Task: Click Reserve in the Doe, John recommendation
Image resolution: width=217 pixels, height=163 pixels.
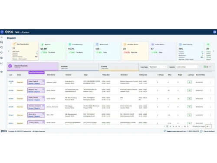Action: point(31,116)
